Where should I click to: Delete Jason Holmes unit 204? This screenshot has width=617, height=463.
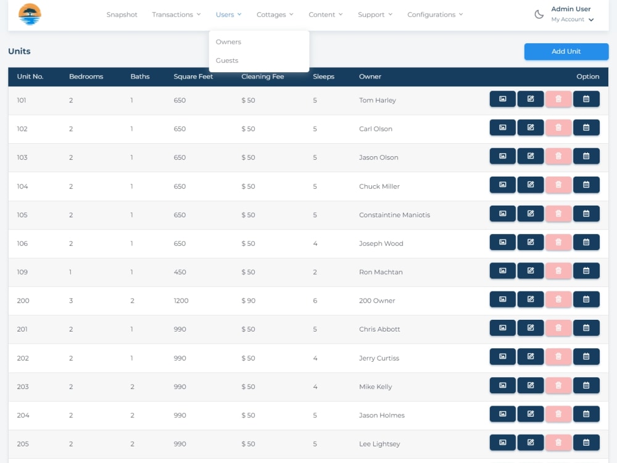pos(558,414)
